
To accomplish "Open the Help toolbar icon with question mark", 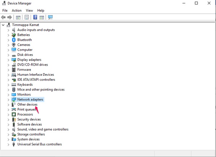I will 35,17.
